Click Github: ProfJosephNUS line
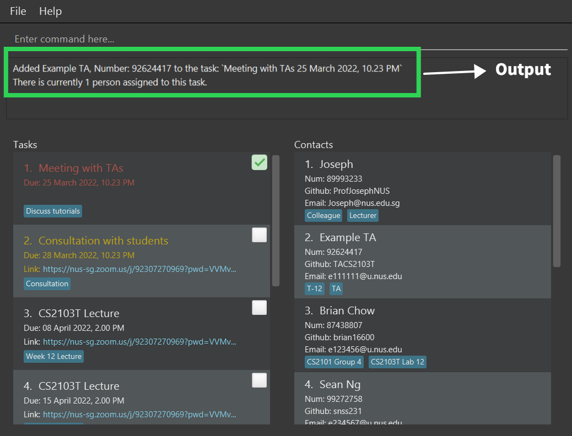 coord(347,191)
